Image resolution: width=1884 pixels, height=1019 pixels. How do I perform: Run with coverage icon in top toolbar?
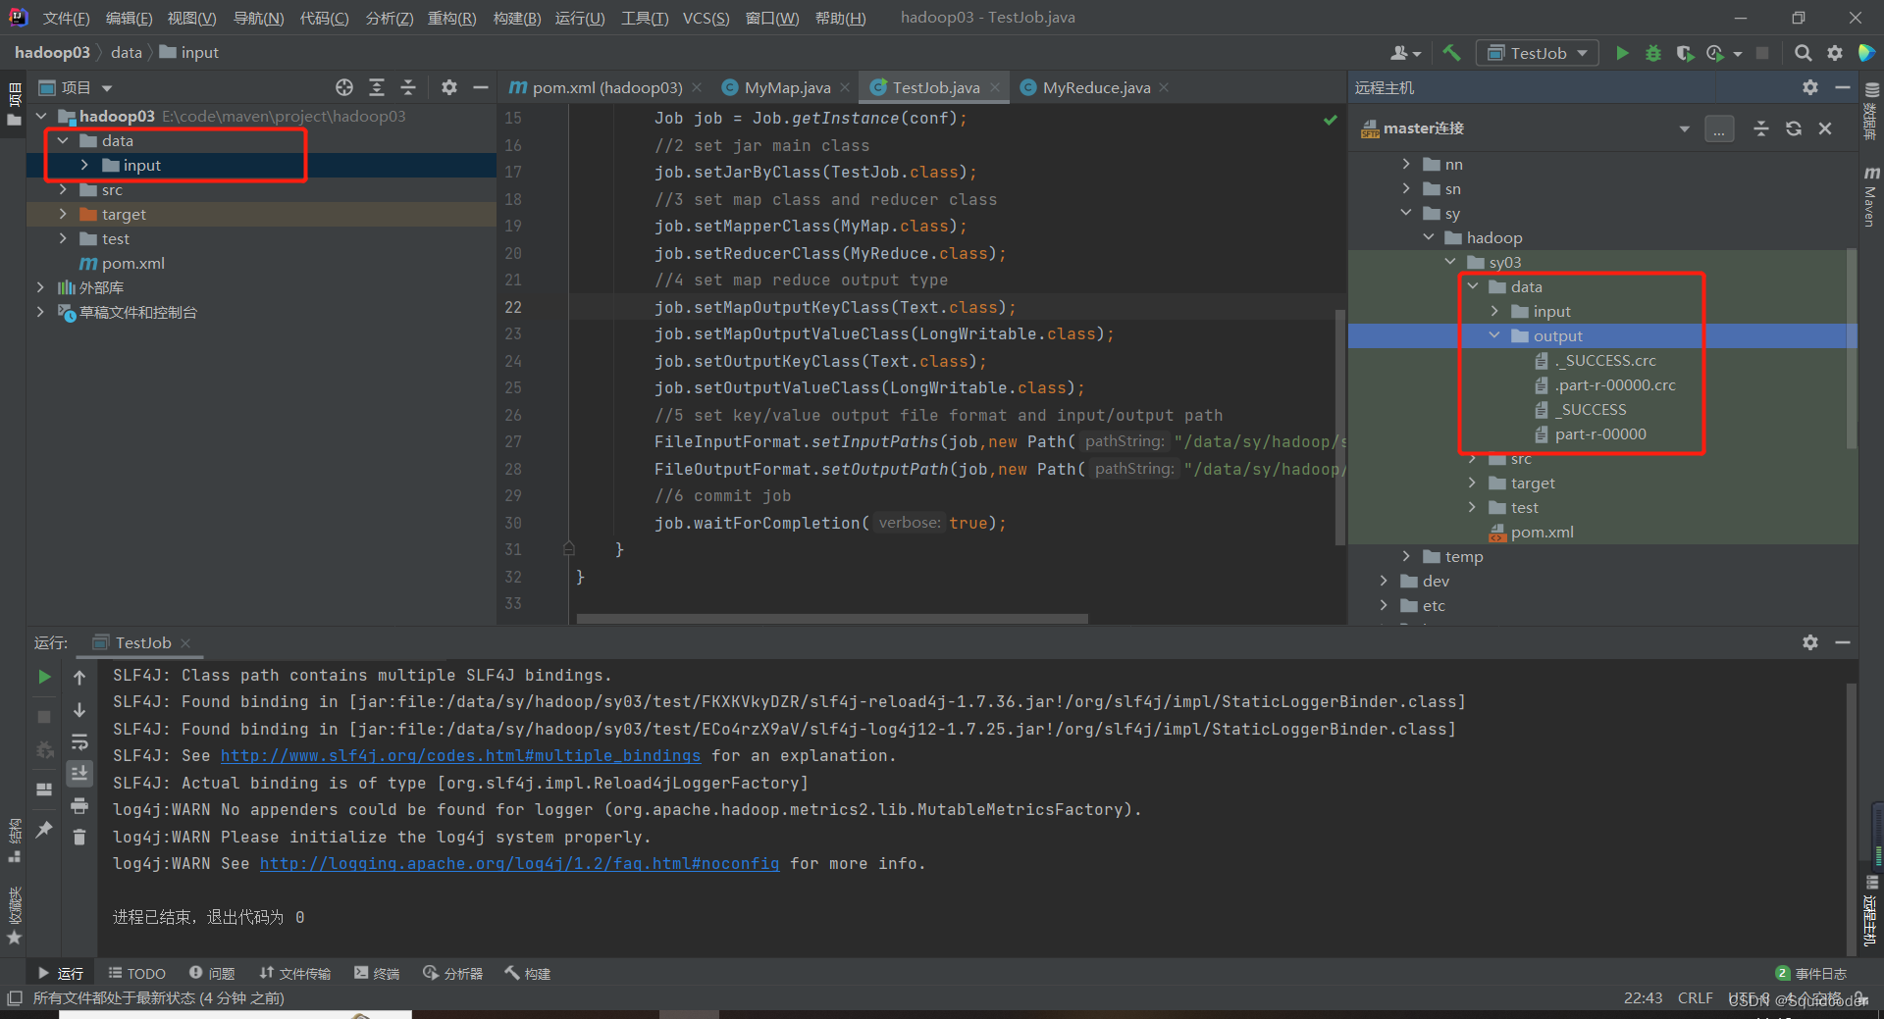click(x=1685, y=53)
